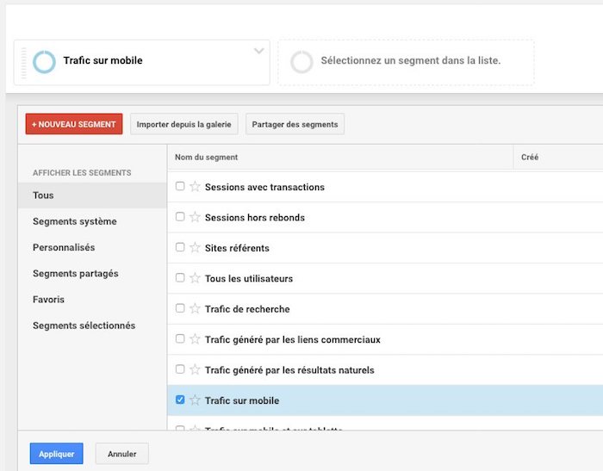Mark Sites référents segment as favorite

[195, 248]
